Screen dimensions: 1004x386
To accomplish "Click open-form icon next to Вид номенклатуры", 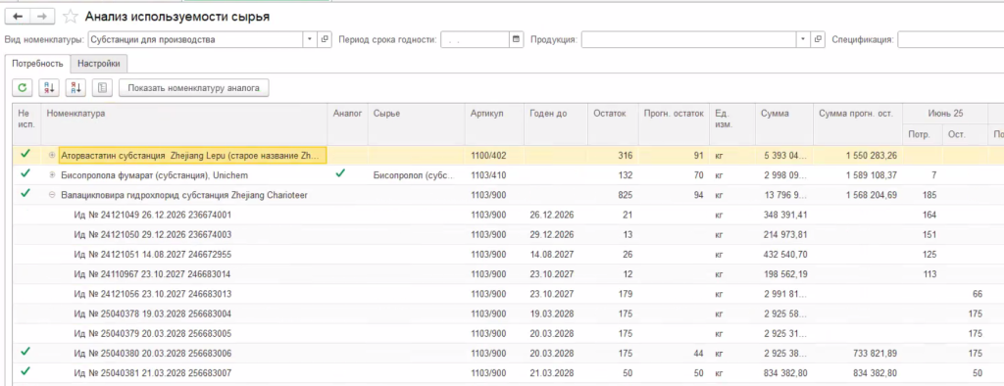I will (x=325, y=40).
